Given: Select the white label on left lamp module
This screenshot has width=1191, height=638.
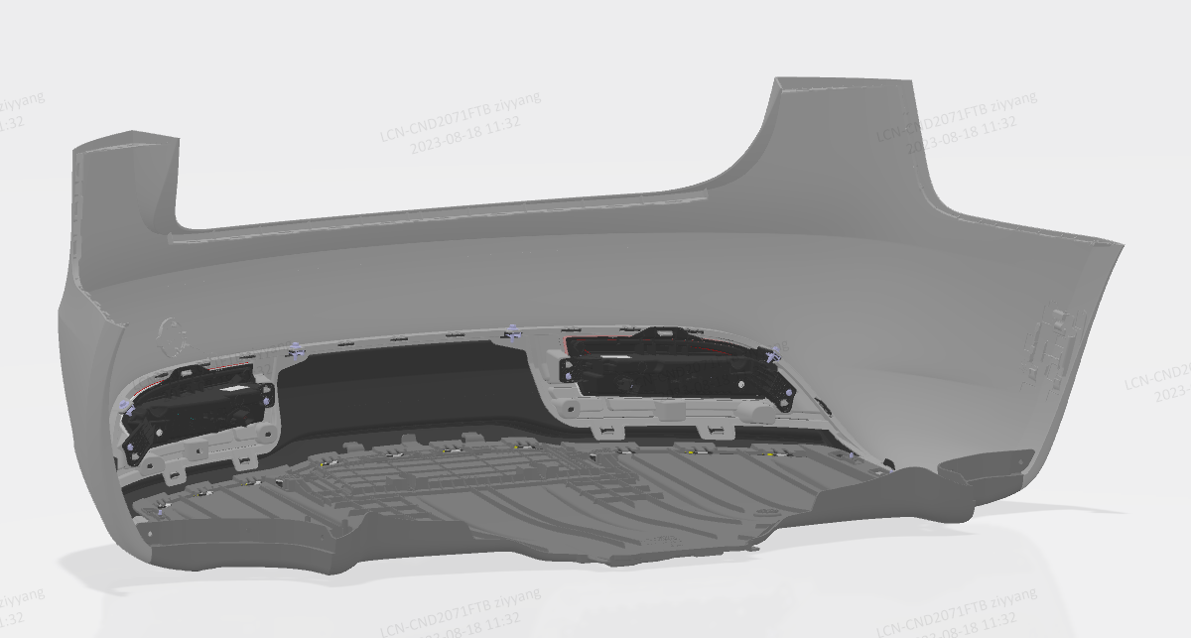Looking at the screenshot, I should click(232, 391).
